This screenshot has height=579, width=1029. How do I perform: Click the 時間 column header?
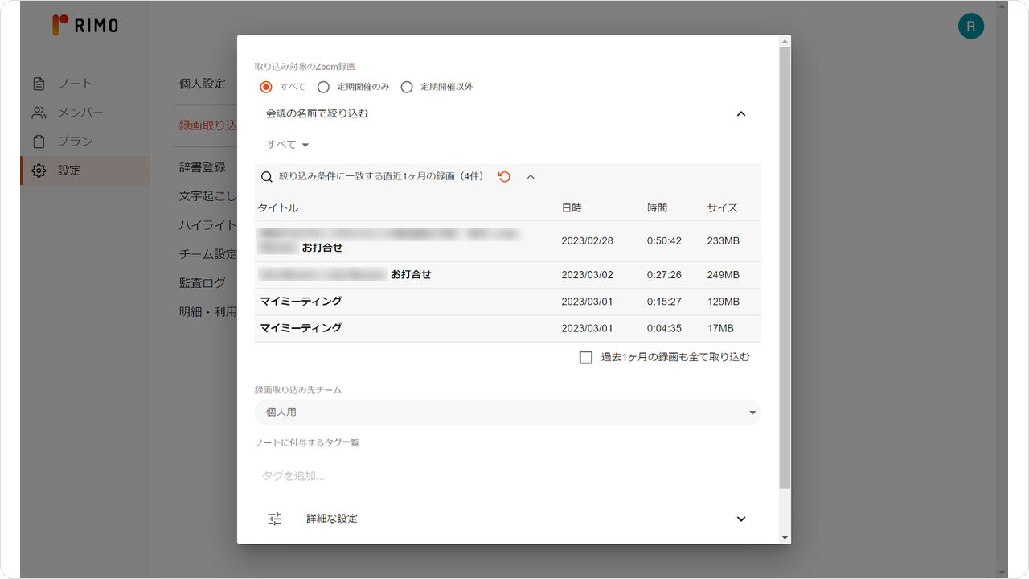click(657, 208)
